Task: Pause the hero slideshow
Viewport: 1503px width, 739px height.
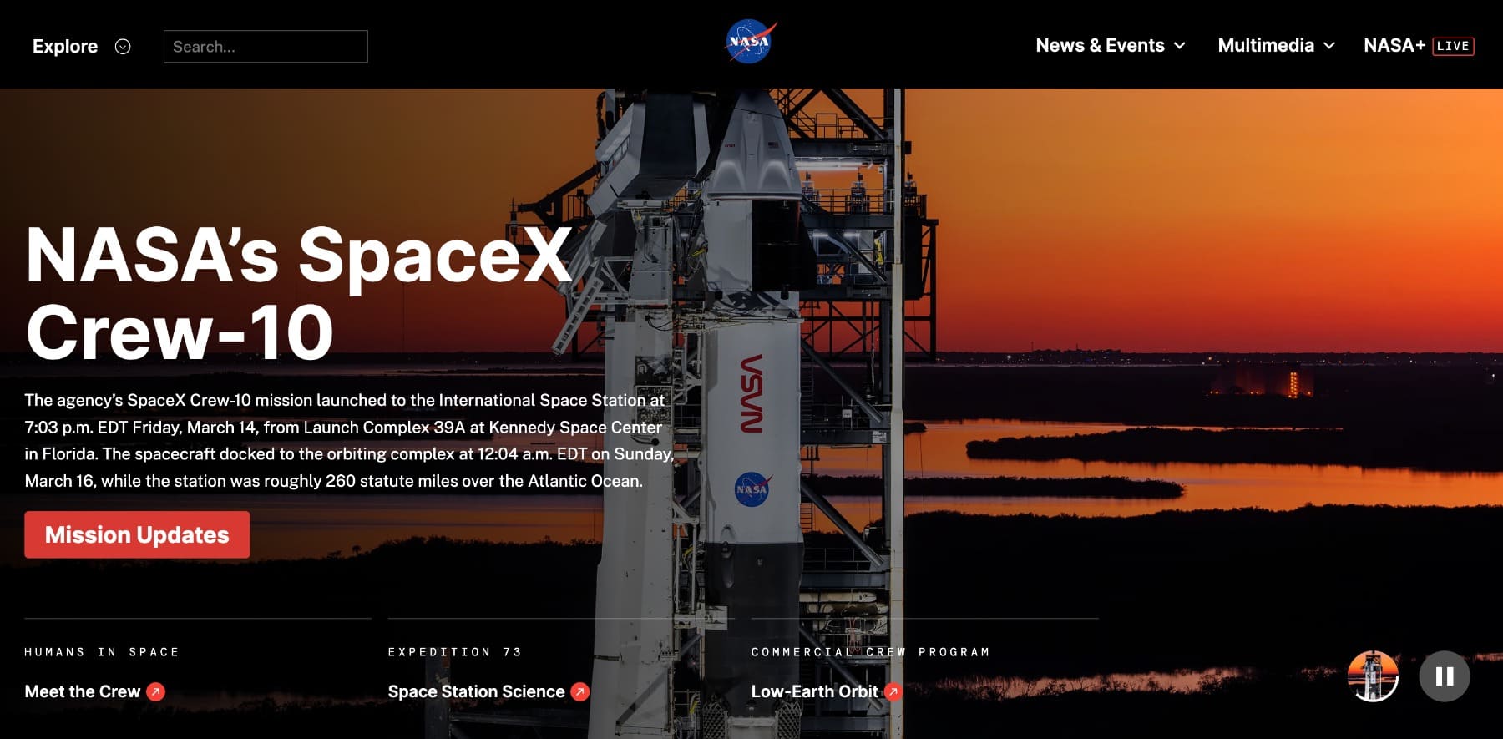Action: coord(1445,676)
